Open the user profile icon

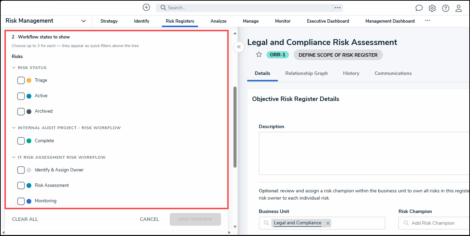pos(459,8)
